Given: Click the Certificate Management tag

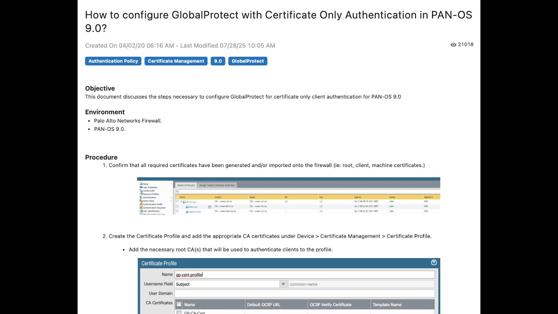Looking at the screenshot, I should [x=176, y=61].
